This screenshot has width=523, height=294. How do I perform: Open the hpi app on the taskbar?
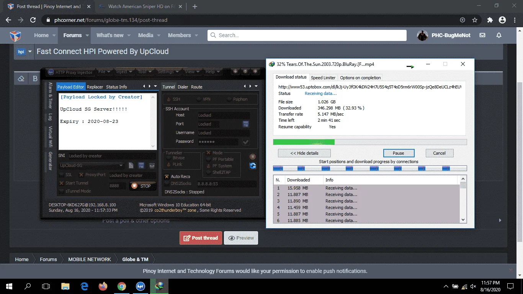click(141, 286)
